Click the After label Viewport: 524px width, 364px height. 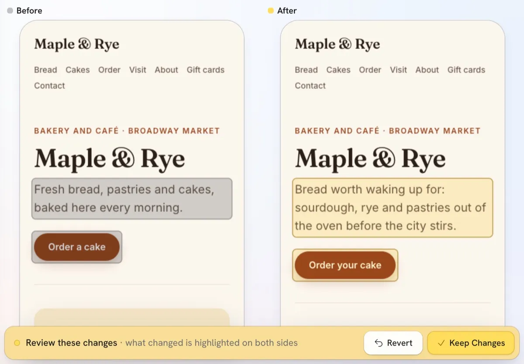point(287,10)
